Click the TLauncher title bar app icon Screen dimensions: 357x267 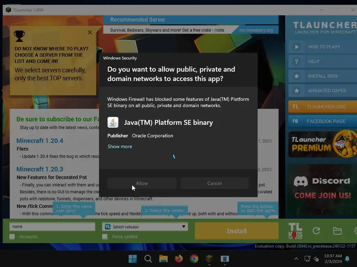pos(8,10)
